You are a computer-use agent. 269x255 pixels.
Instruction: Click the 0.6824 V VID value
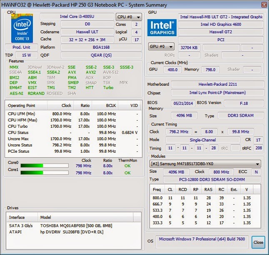[130, 133]
